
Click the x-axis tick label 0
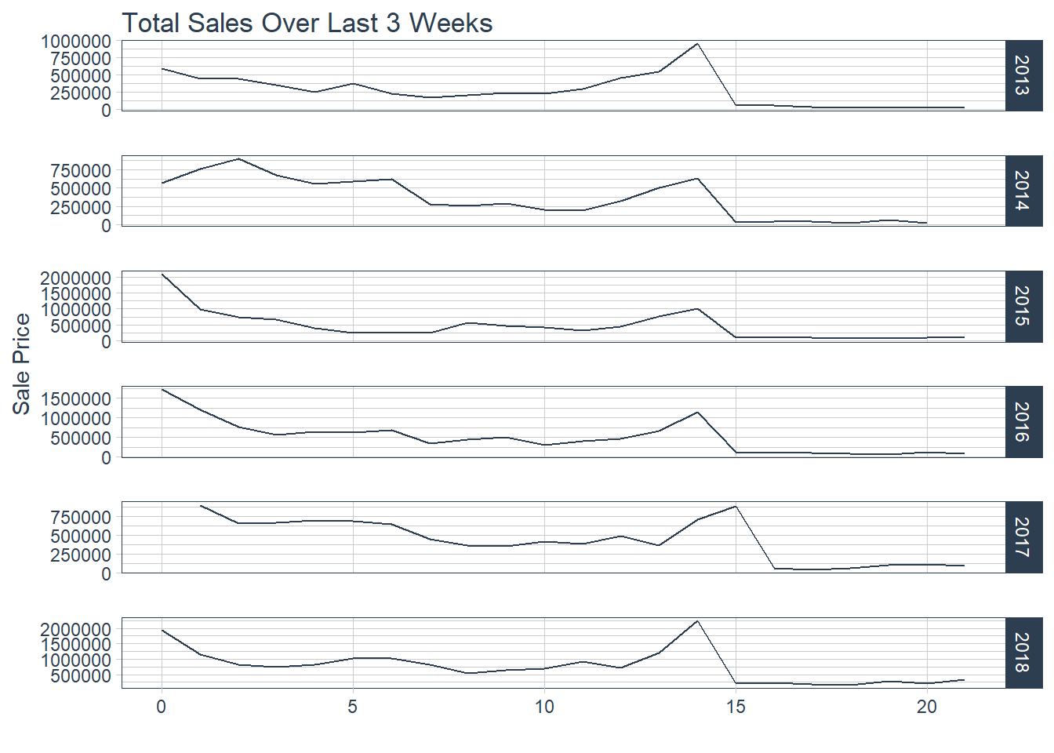[162, 708]
